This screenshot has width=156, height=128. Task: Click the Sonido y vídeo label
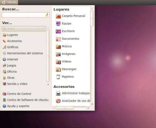click(x=17, y=84)
